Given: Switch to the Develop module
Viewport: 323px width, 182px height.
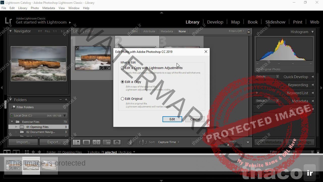Looking at the screenshot, I should point(215,22).
